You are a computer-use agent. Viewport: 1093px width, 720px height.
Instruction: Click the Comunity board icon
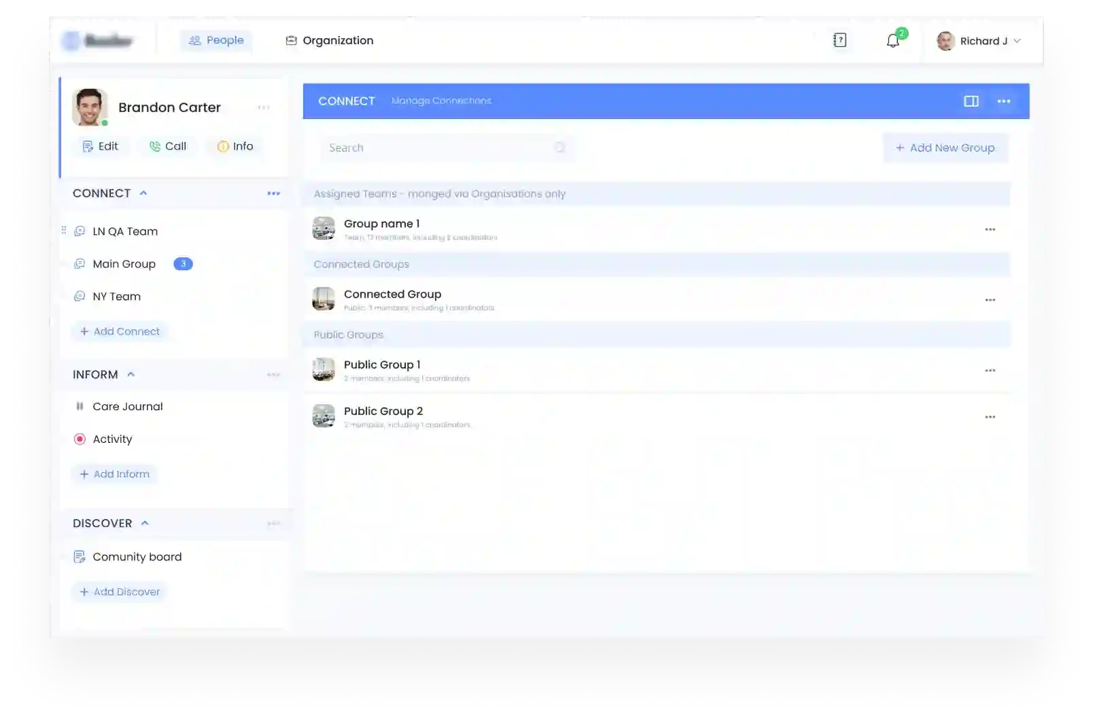tap(80, 556)
